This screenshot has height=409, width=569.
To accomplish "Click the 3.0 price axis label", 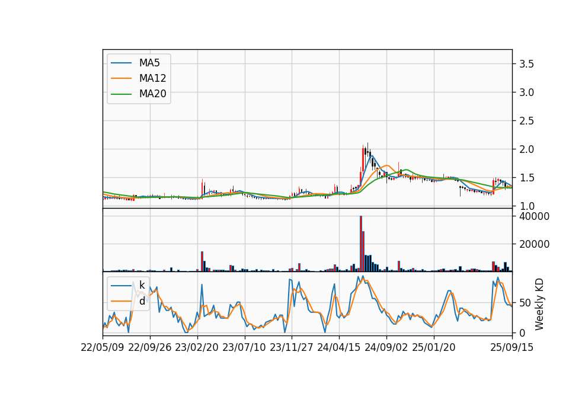I will click(526, 92).
